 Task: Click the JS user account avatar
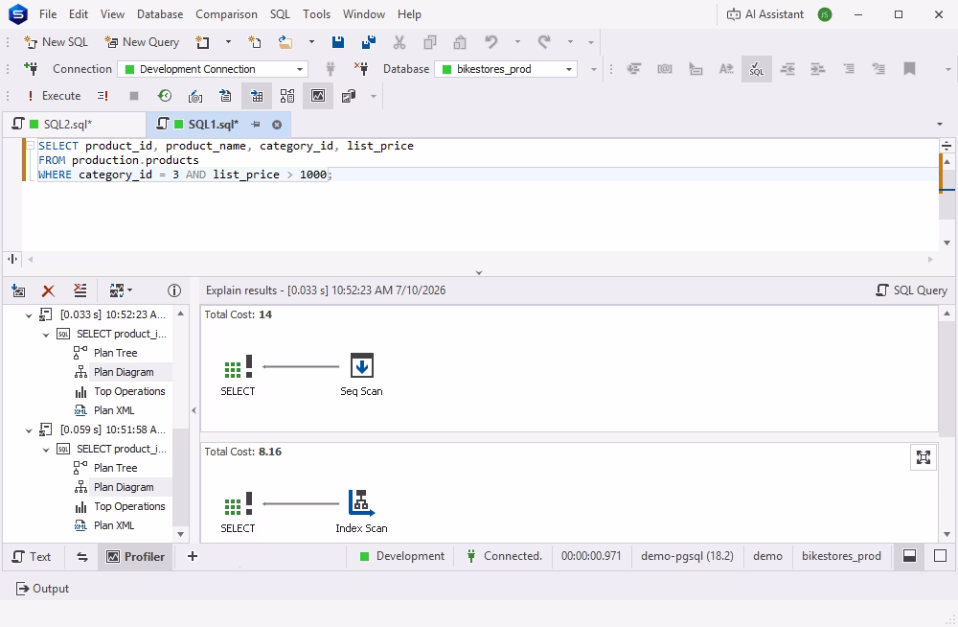coord(825,14)
